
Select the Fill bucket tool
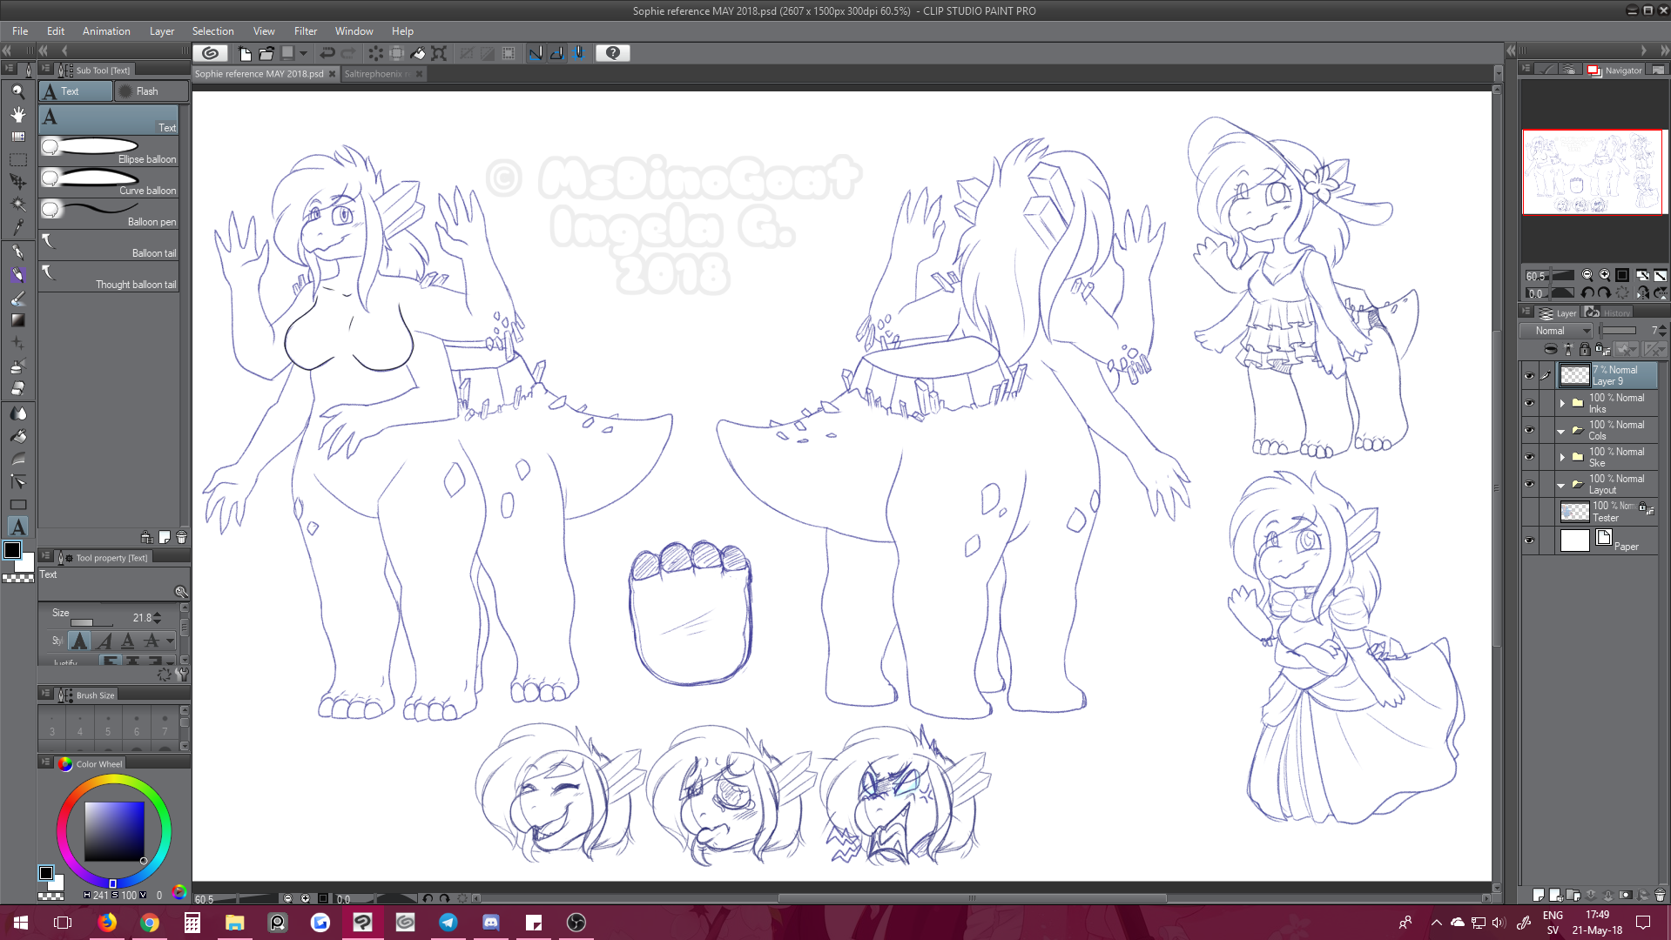pyautogui.click(x=17, y=435)
